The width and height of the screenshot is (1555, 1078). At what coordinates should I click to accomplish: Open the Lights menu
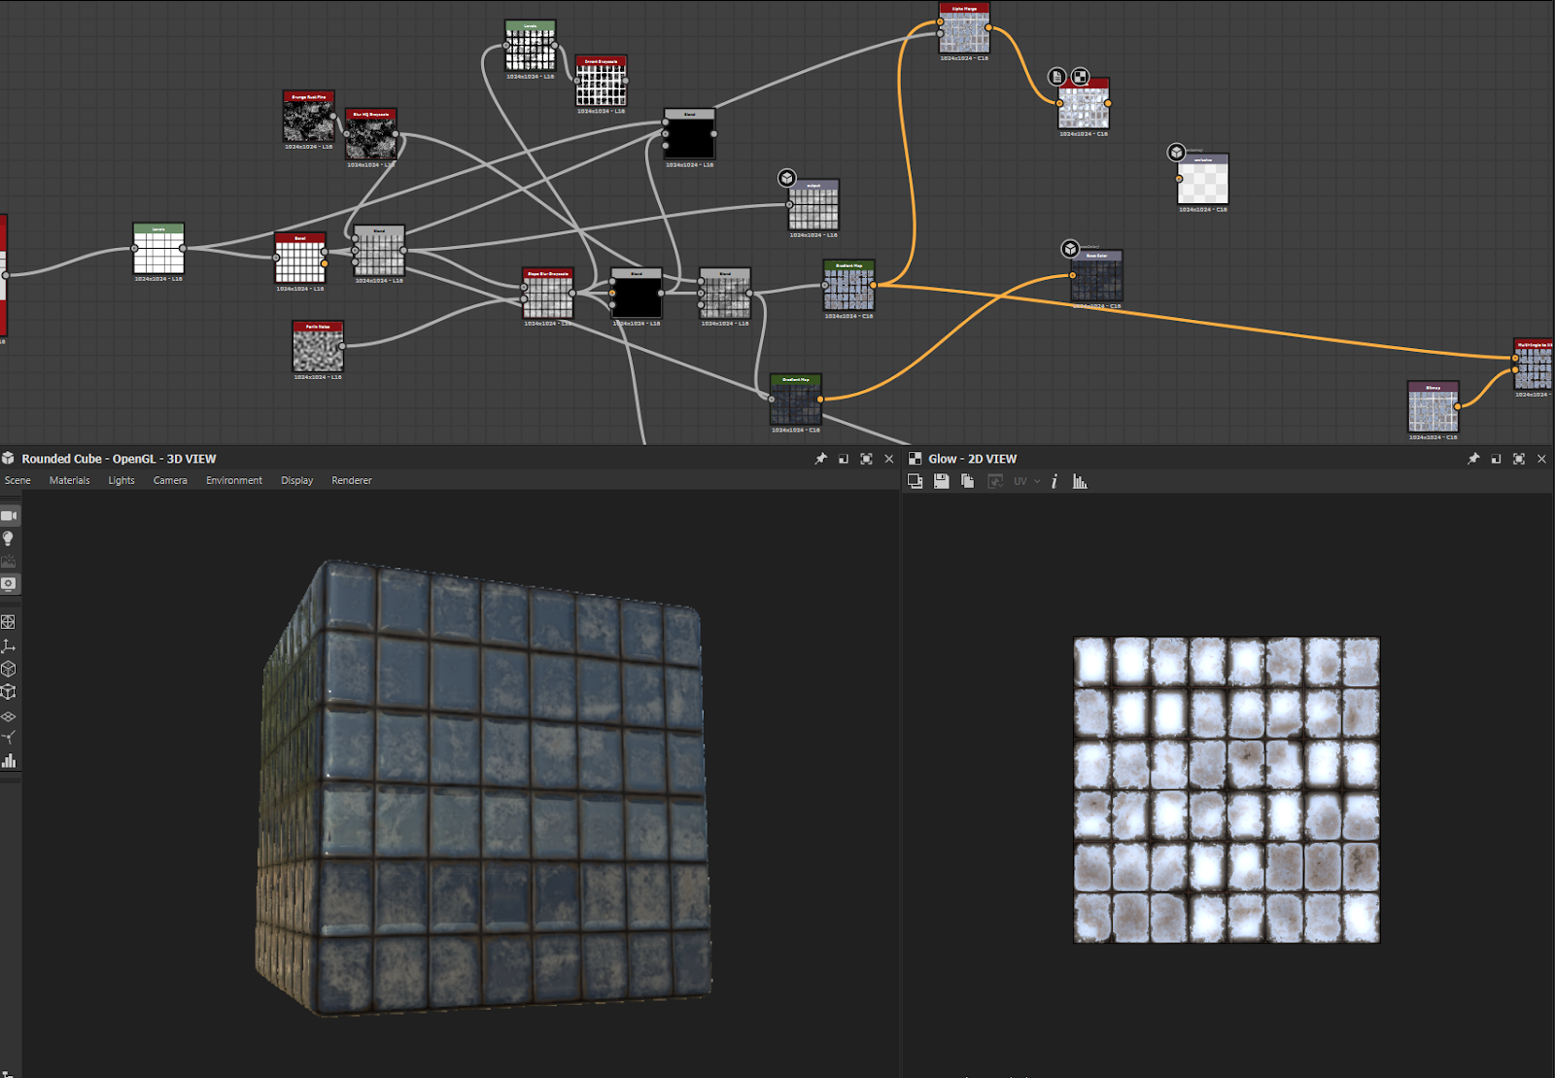(x=121, y=480)
